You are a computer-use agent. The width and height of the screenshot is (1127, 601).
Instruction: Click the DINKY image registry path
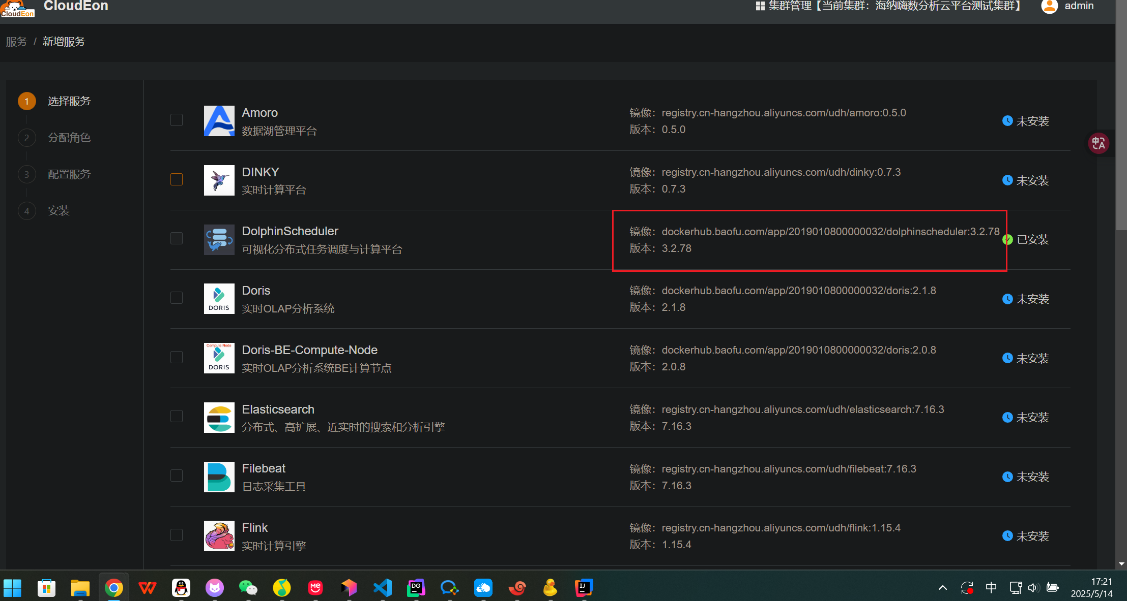781,172
